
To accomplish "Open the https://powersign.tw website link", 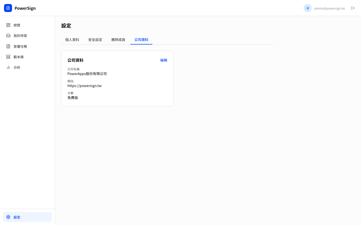I will [x=84, y=85].
